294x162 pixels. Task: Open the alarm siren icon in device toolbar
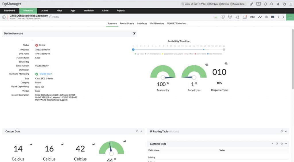(230, 17)
